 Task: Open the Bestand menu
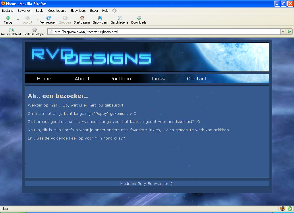click(x=8, y=11)
